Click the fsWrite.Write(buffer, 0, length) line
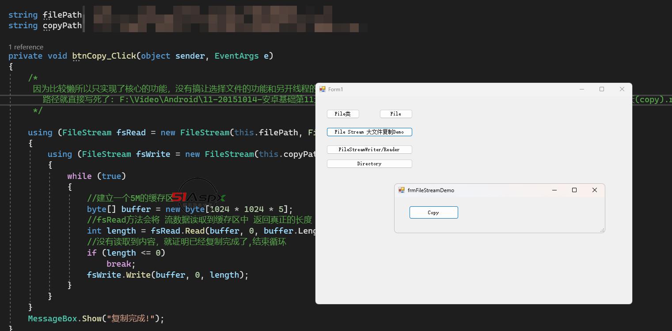The image size is (672, 331). click(168, 275)
